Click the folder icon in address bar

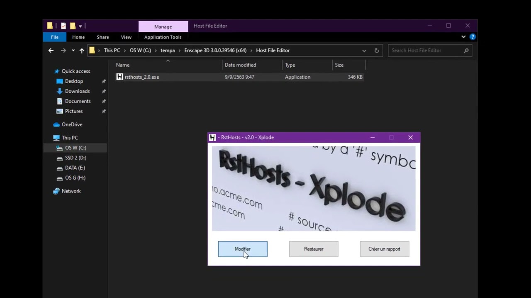92,50
